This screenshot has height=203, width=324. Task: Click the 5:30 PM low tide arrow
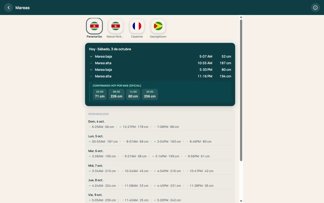coord(91,70)
